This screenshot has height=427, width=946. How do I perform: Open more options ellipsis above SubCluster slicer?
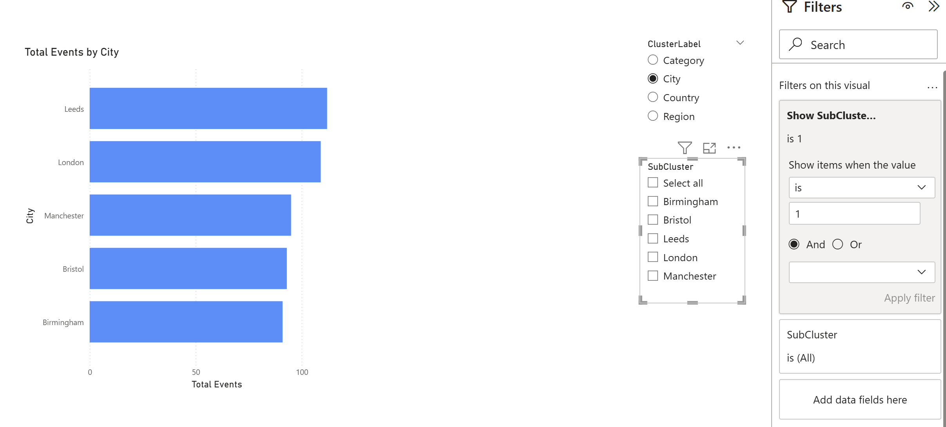(734, 148)
